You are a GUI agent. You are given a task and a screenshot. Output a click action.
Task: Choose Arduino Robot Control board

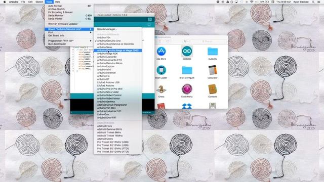[x=118, y=95]
